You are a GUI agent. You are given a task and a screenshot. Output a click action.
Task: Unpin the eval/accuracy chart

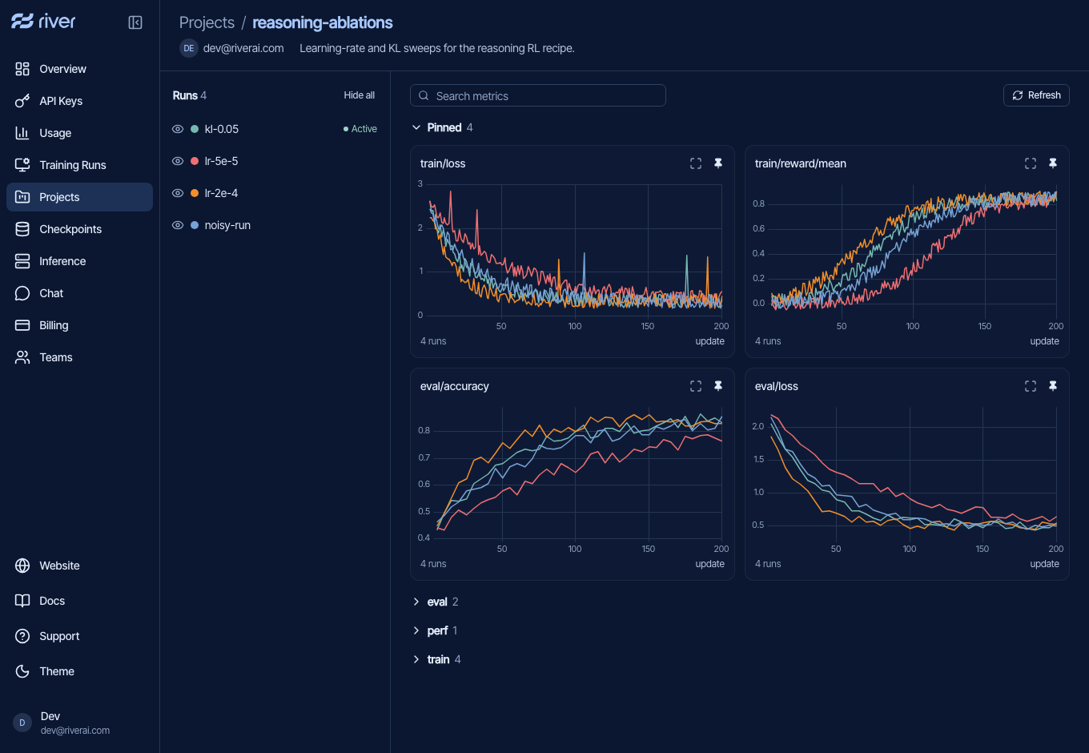coord(718,386)
